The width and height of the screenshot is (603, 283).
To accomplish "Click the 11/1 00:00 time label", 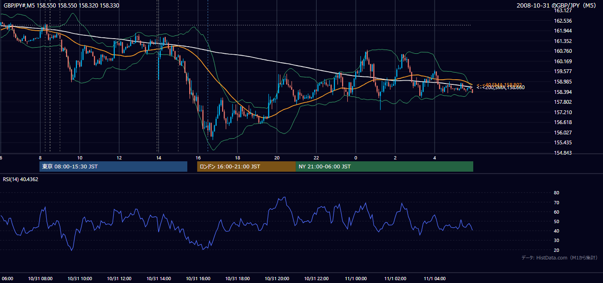I will (355, 279).
